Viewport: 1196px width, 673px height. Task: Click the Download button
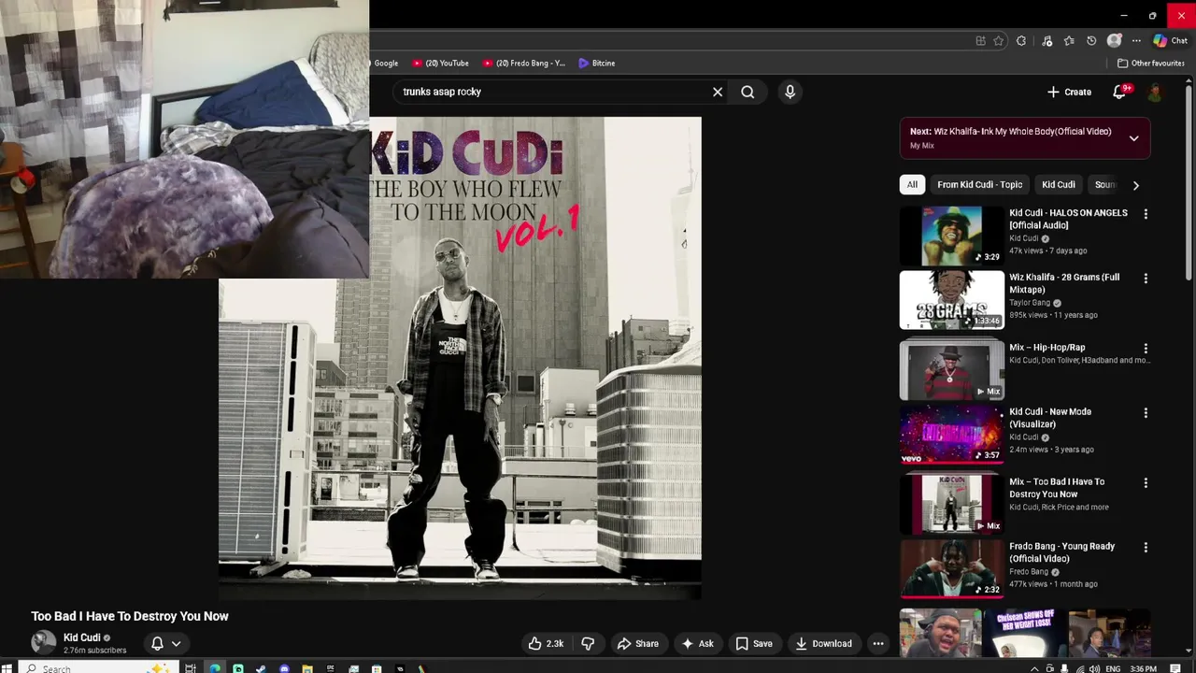tap(824, 643)
